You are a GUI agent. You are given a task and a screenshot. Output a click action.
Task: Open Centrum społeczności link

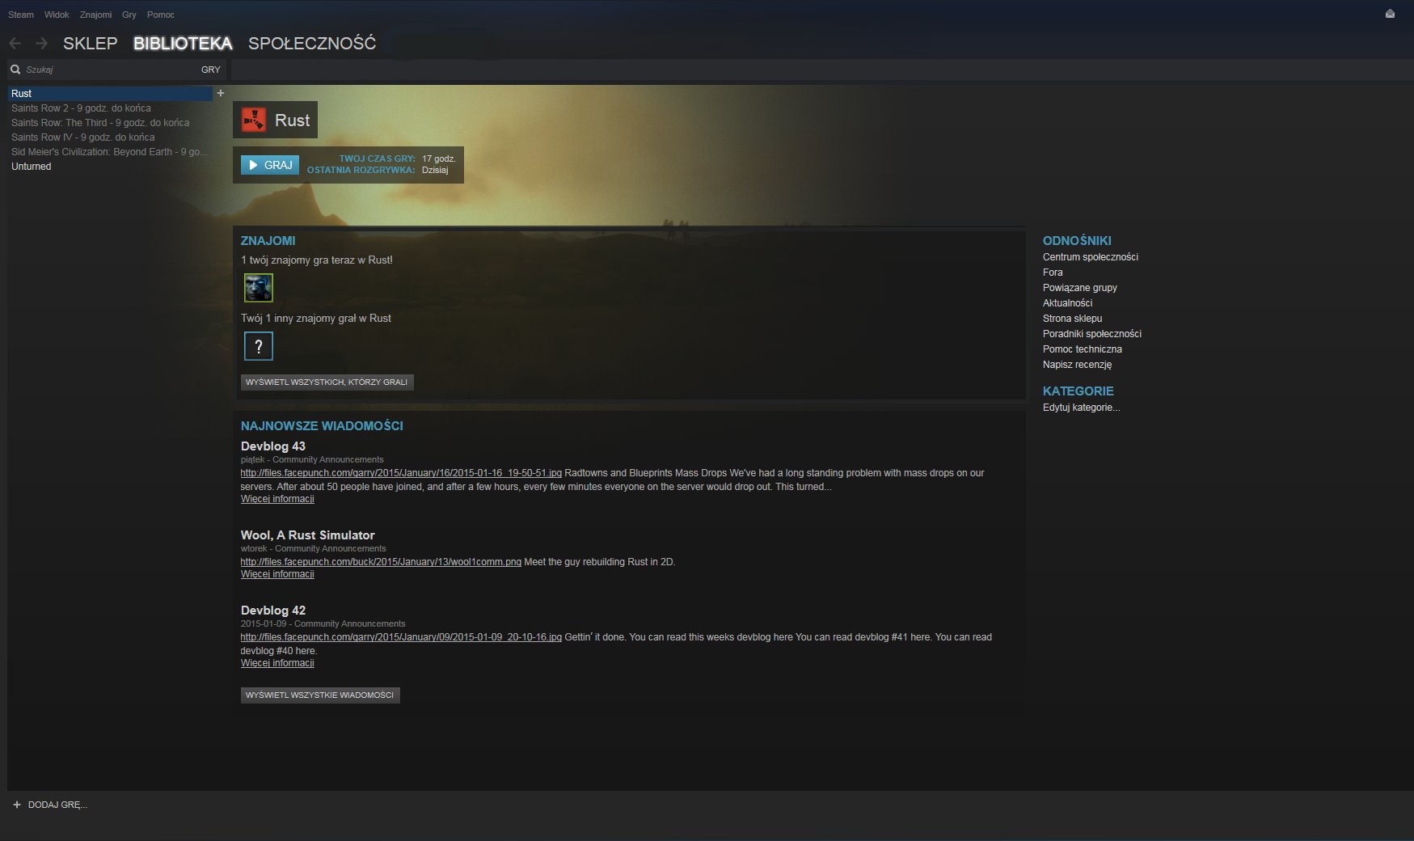1091,257
